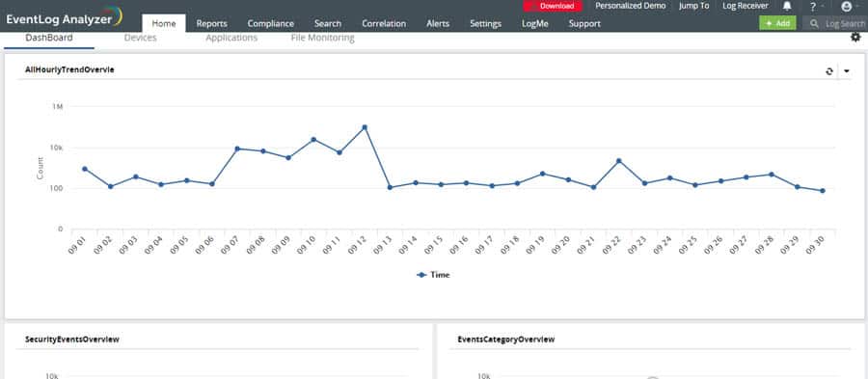This screenshot has height=379, width=868.
Task: Click the Log Search magnifier icon
Action: point(814,24)
